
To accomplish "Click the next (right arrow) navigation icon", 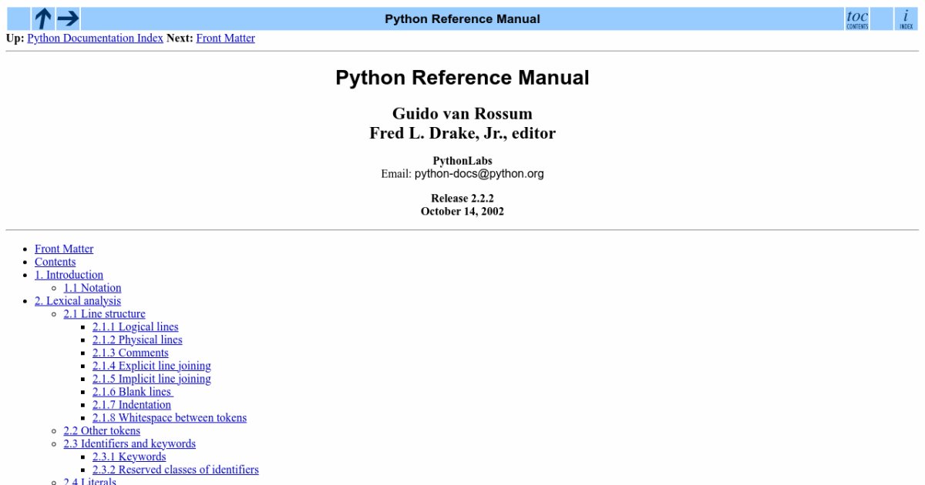I will coord(69,18).
